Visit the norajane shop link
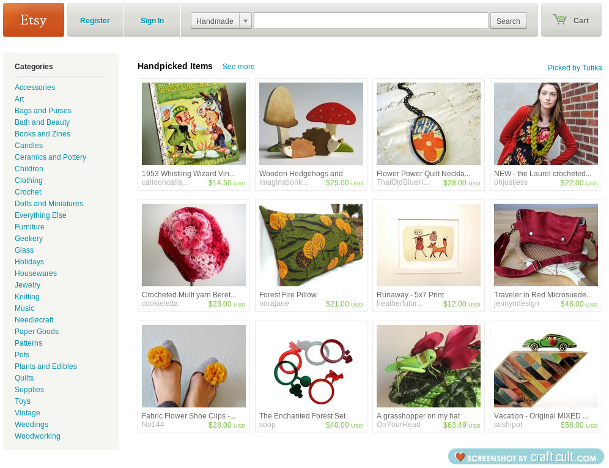Image resolution: width=609 pixels, height=468 pixels. tap(274, 303)
